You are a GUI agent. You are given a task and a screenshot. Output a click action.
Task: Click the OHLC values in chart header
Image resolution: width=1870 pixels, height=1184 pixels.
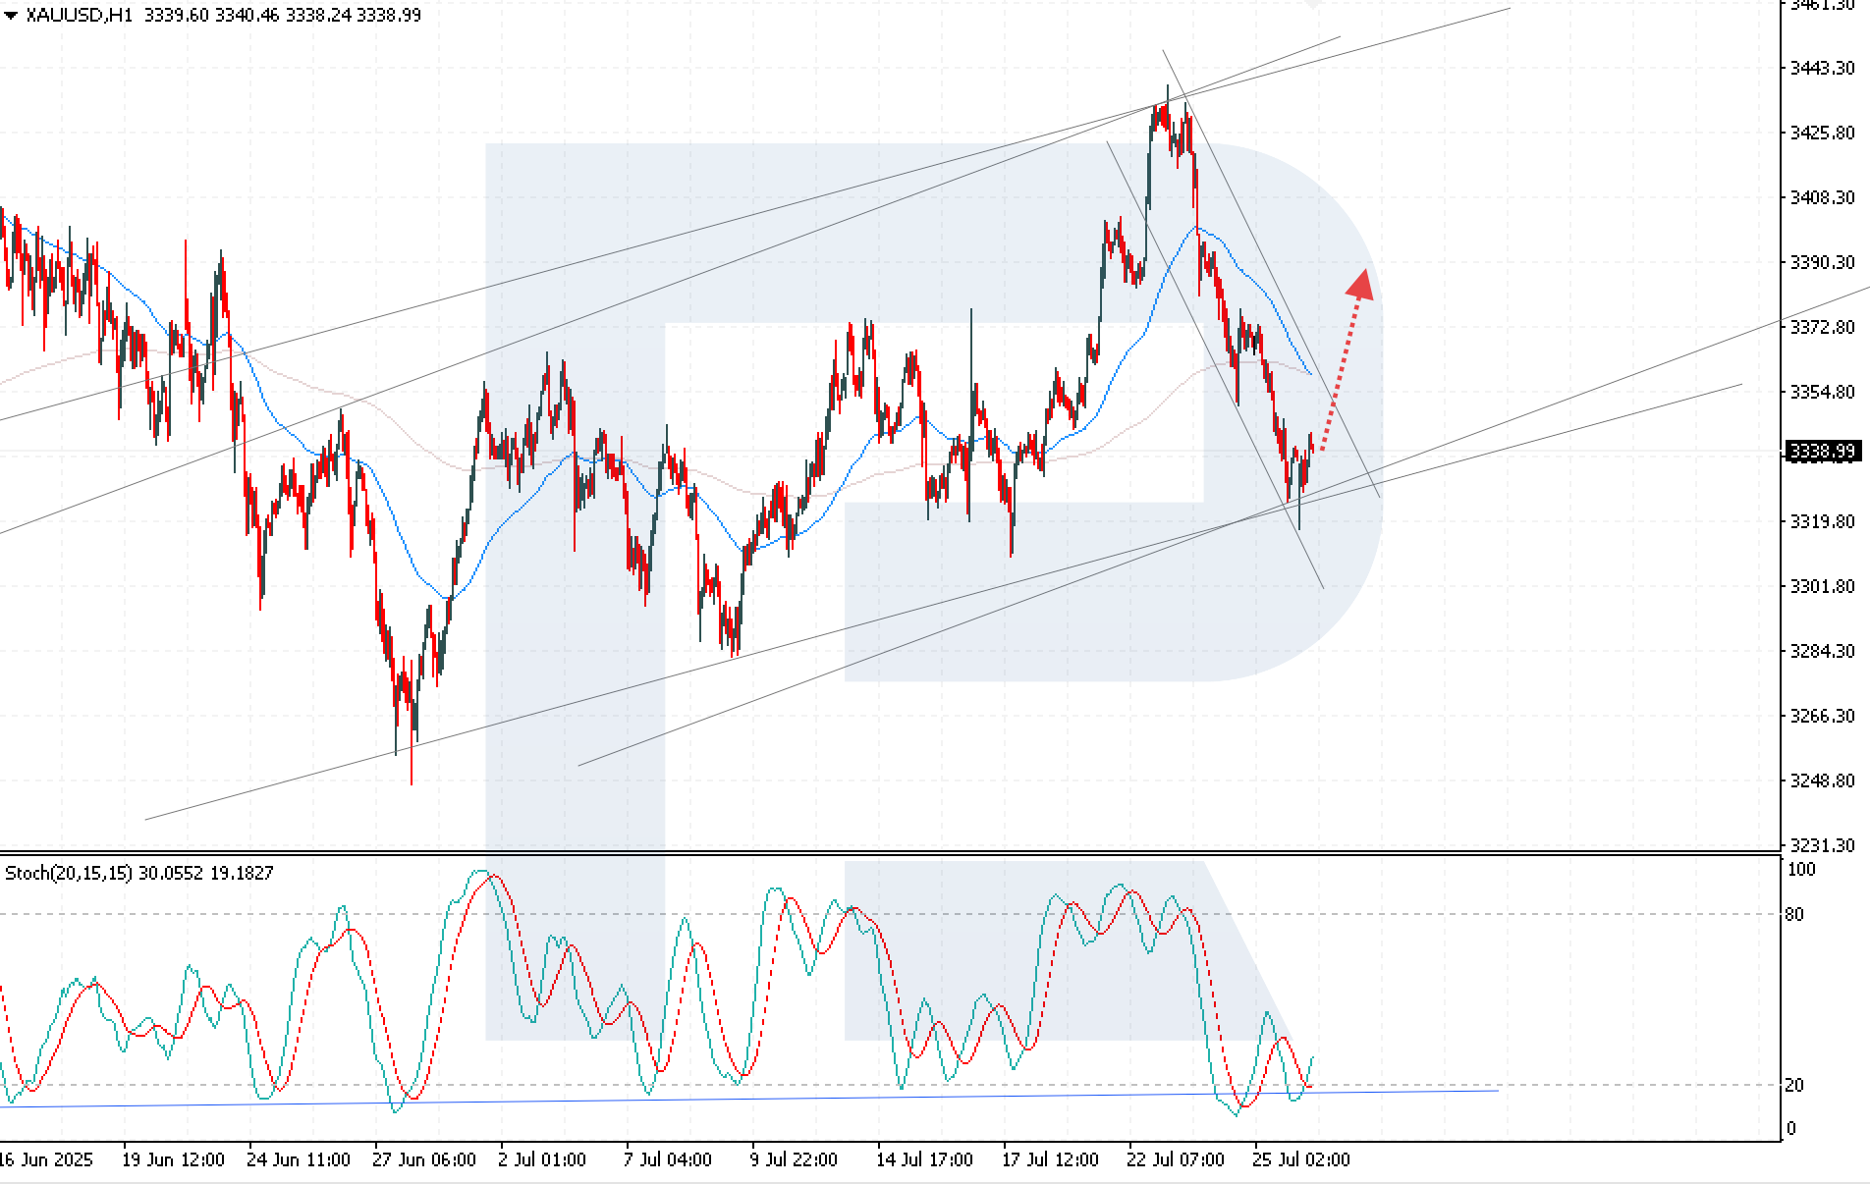tap(282, 16)
